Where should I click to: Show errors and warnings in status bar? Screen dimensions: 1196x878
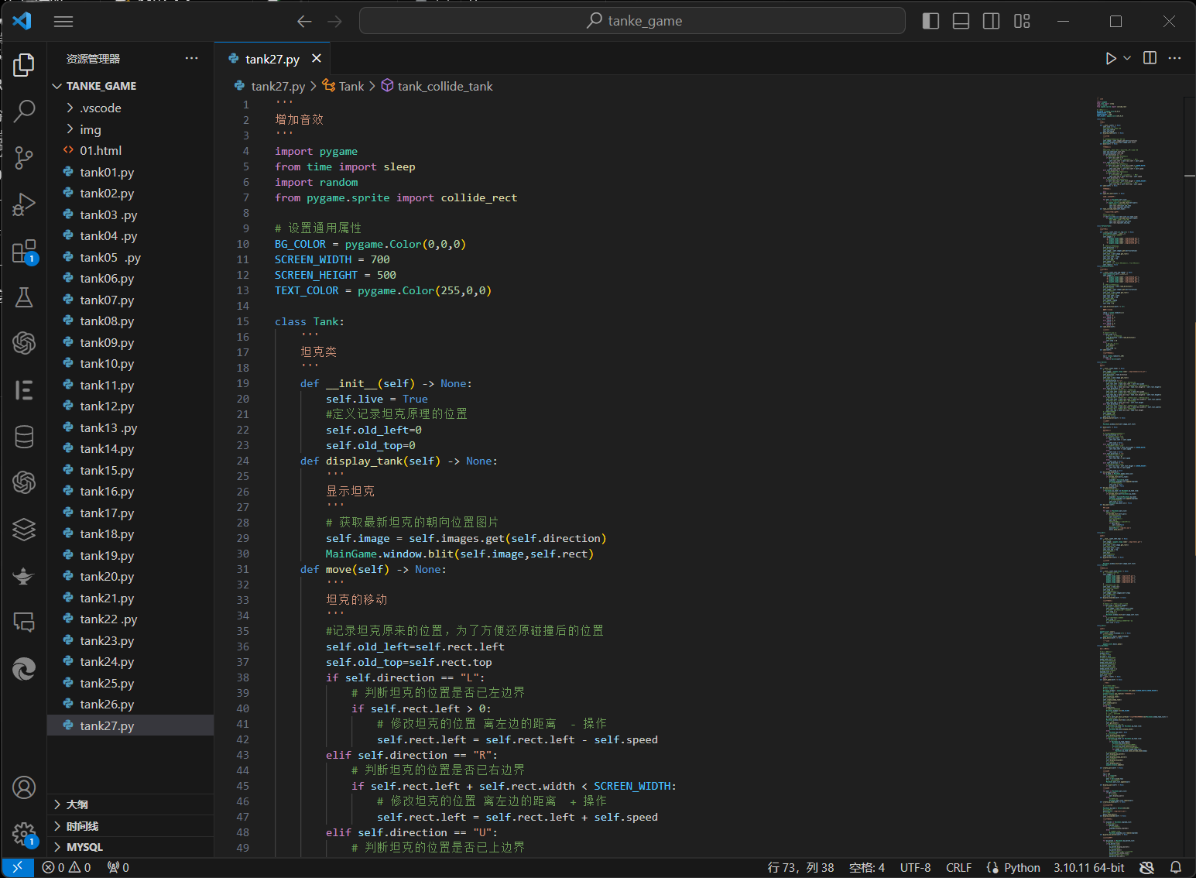67,867
